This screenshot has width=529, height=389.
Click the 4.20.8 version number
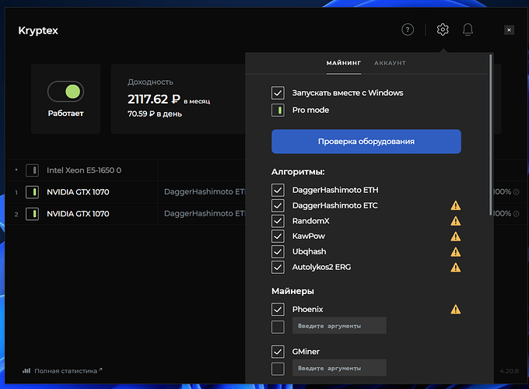click(509, 371)
